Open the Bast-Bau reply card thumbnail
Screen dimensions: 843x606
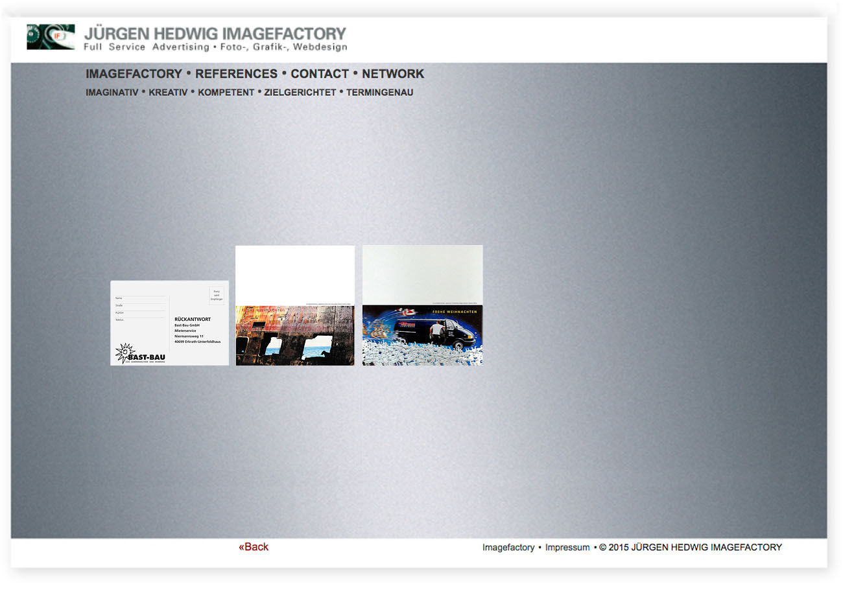coord(170,323)
